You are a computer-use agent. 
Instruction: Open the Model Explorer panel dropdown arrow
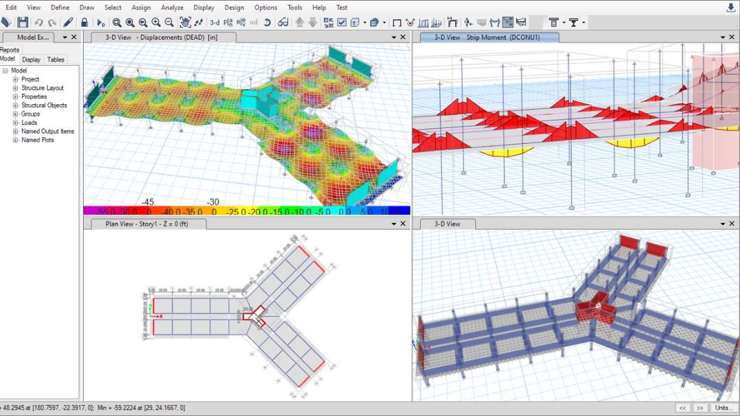pyautogui.click(x=65, y=37)
